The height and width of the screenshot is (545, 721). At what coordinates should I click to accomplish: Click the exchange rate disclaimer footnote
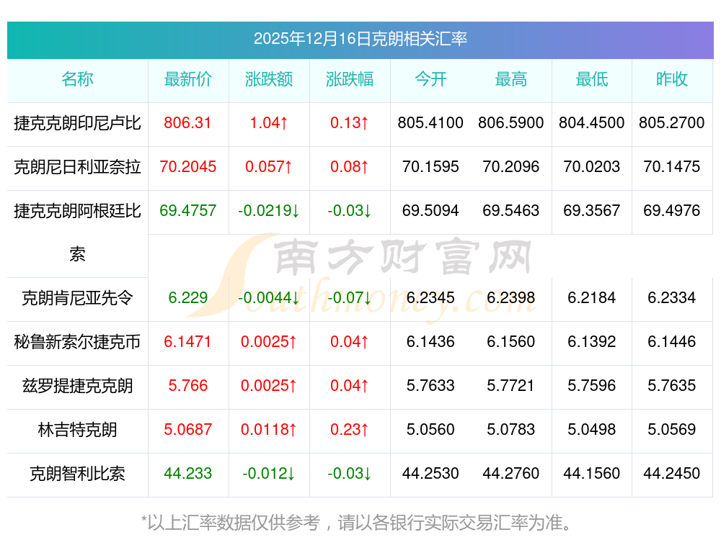360,522
